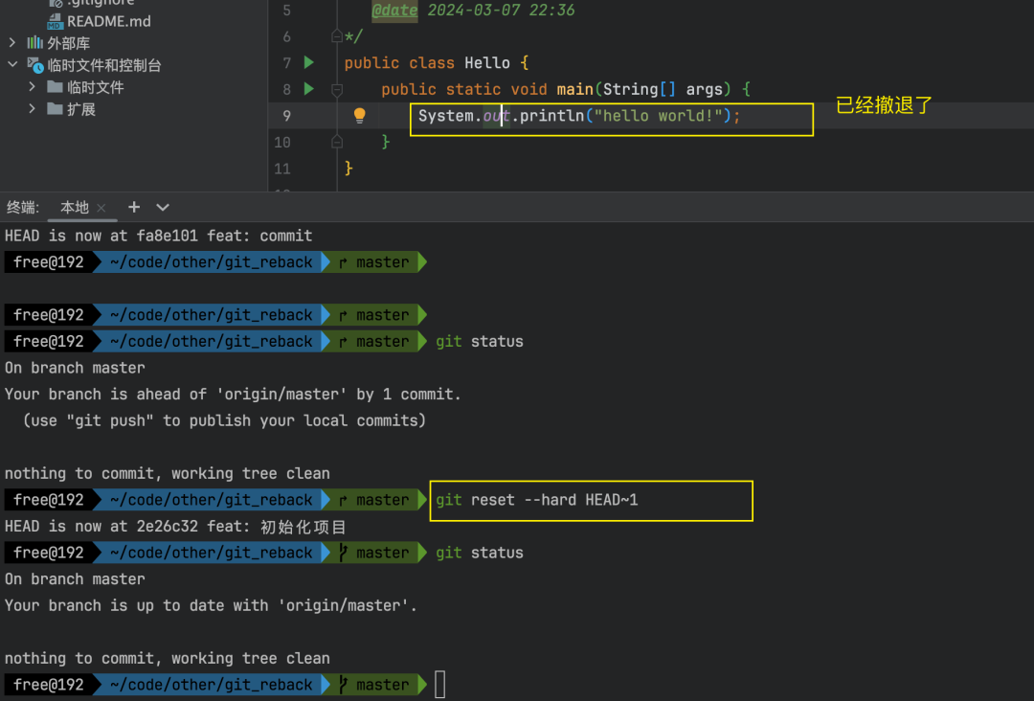Viewport: 1034px width, 701px height.
Task: Toggle the fold marker on the comment end line
Action: click(336, 36)
